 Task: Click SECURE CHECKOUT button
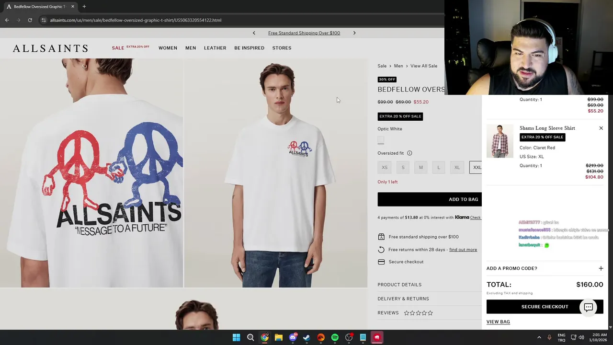tap(545, 307)
